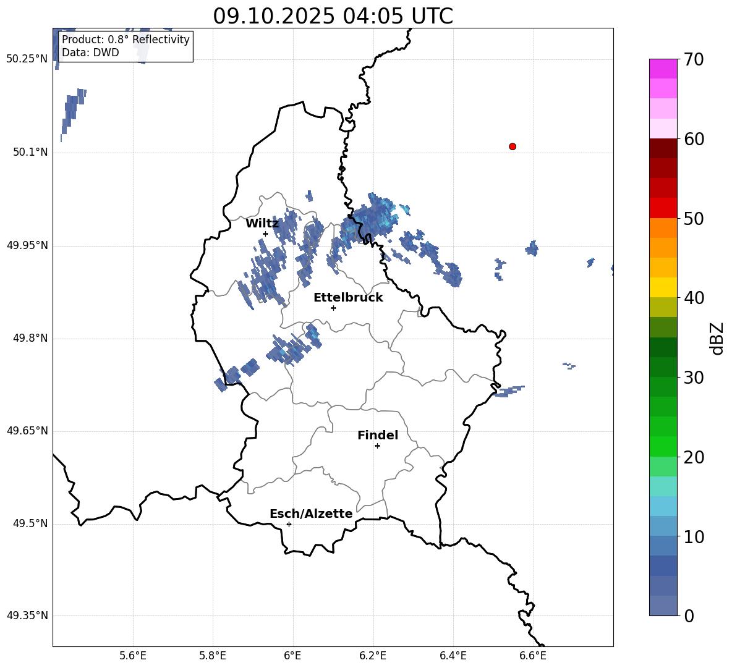The image size is (732, 668).
Task: Click the Product: 0.8° Reflectivity text
Action: [x=126, y=40]
